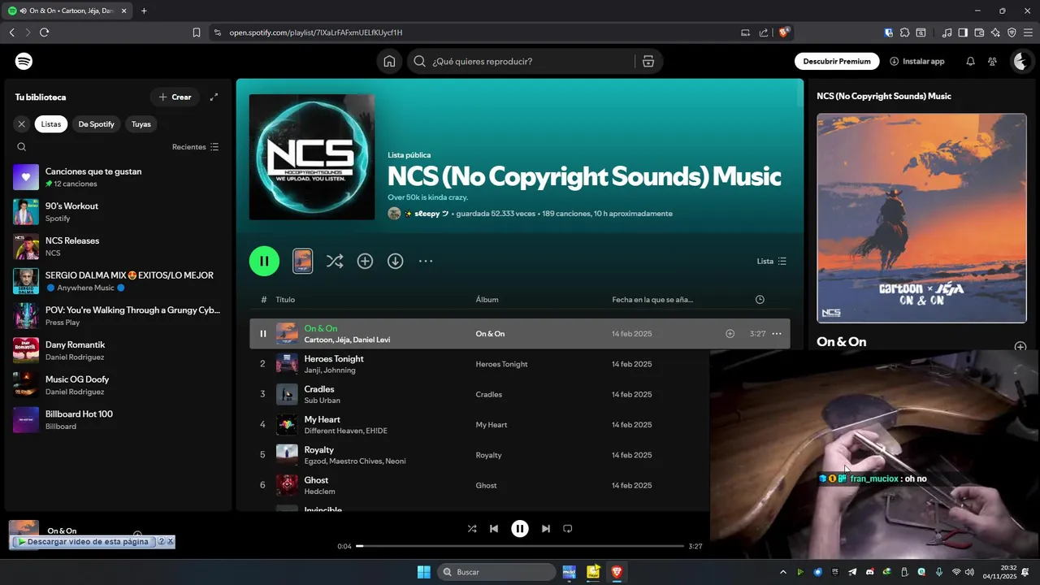Clear library filter with X chip

click(x=22, y=124)
